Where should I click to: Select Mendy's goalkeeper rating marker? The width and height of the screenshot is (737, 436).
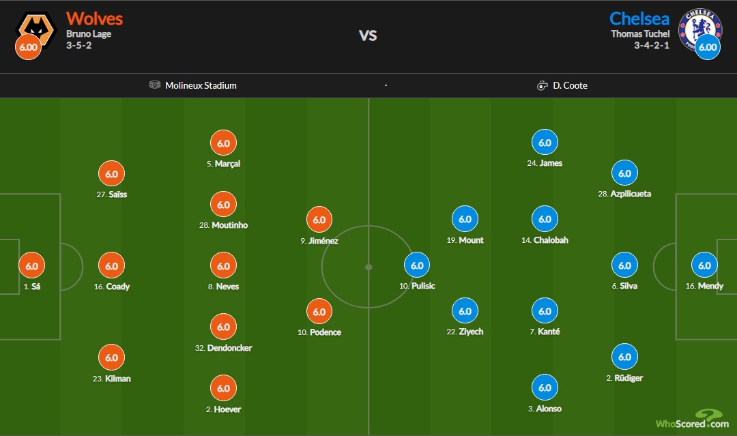(706, 265)
